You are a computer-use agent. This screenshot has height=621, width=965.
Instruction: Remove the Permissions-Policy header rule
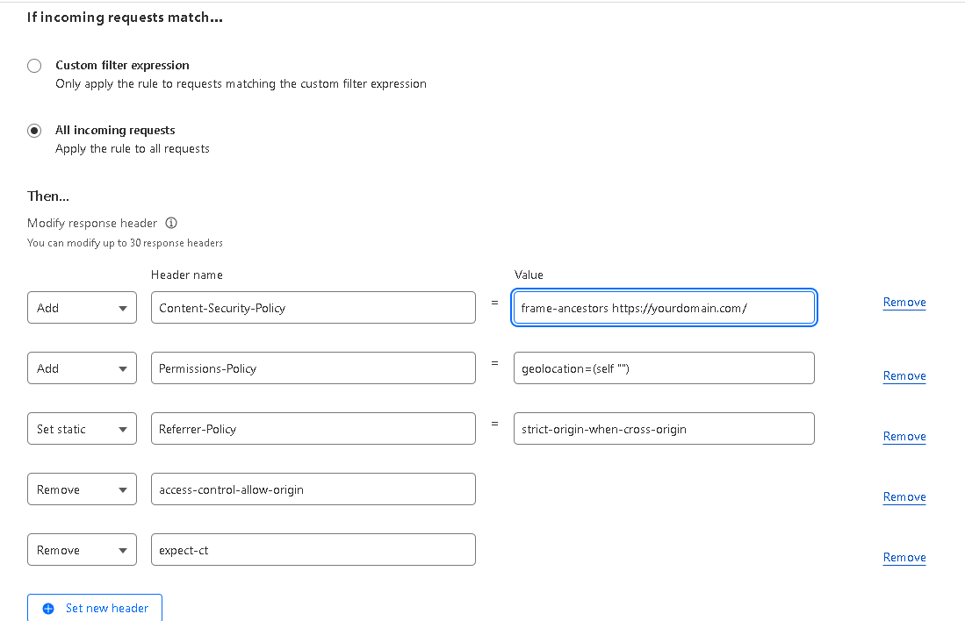904,375
